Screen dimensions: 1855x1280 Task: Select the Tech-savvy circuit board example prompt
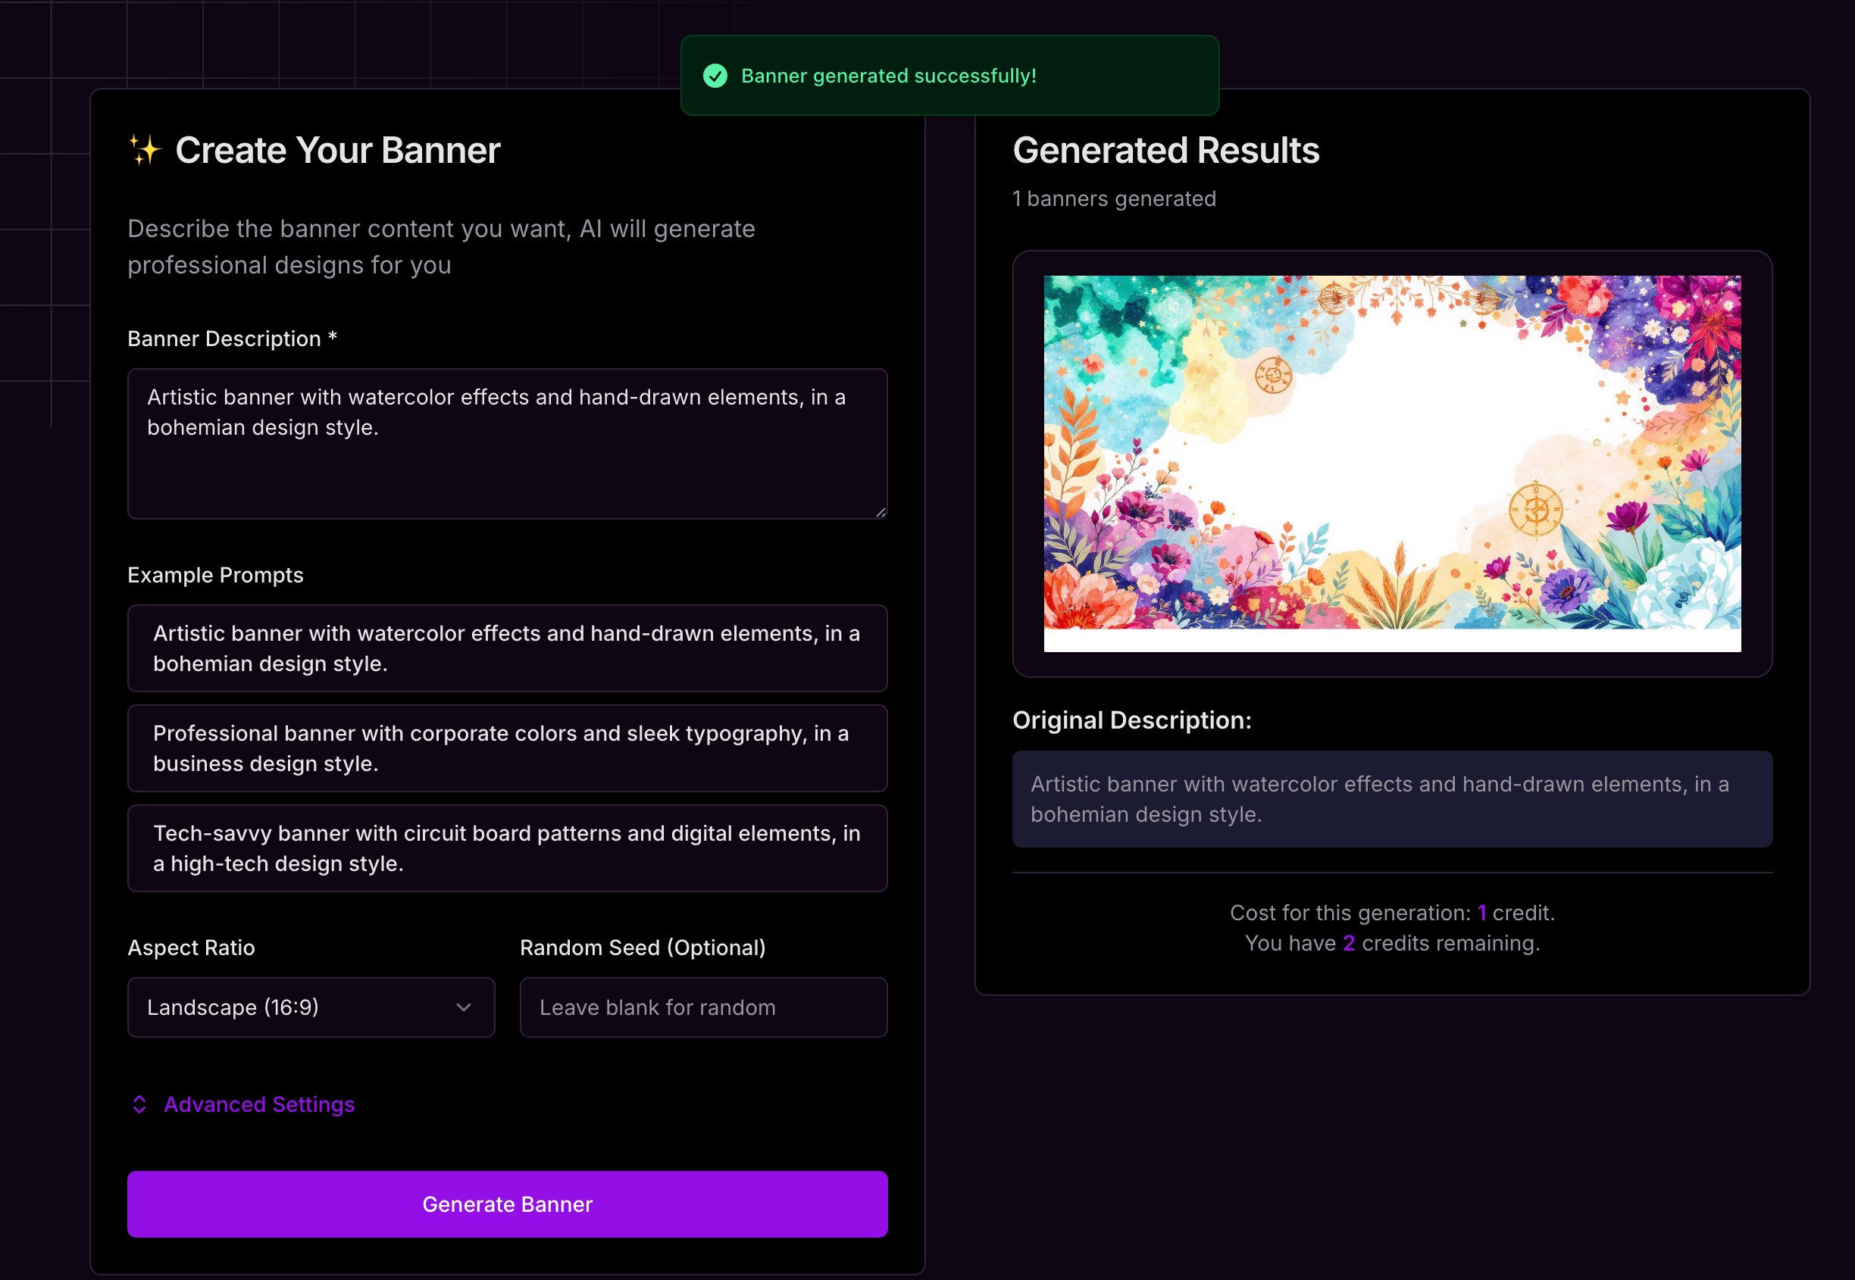coord(507,848)
